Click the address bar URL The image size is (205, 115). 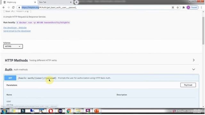coord(49,7)
